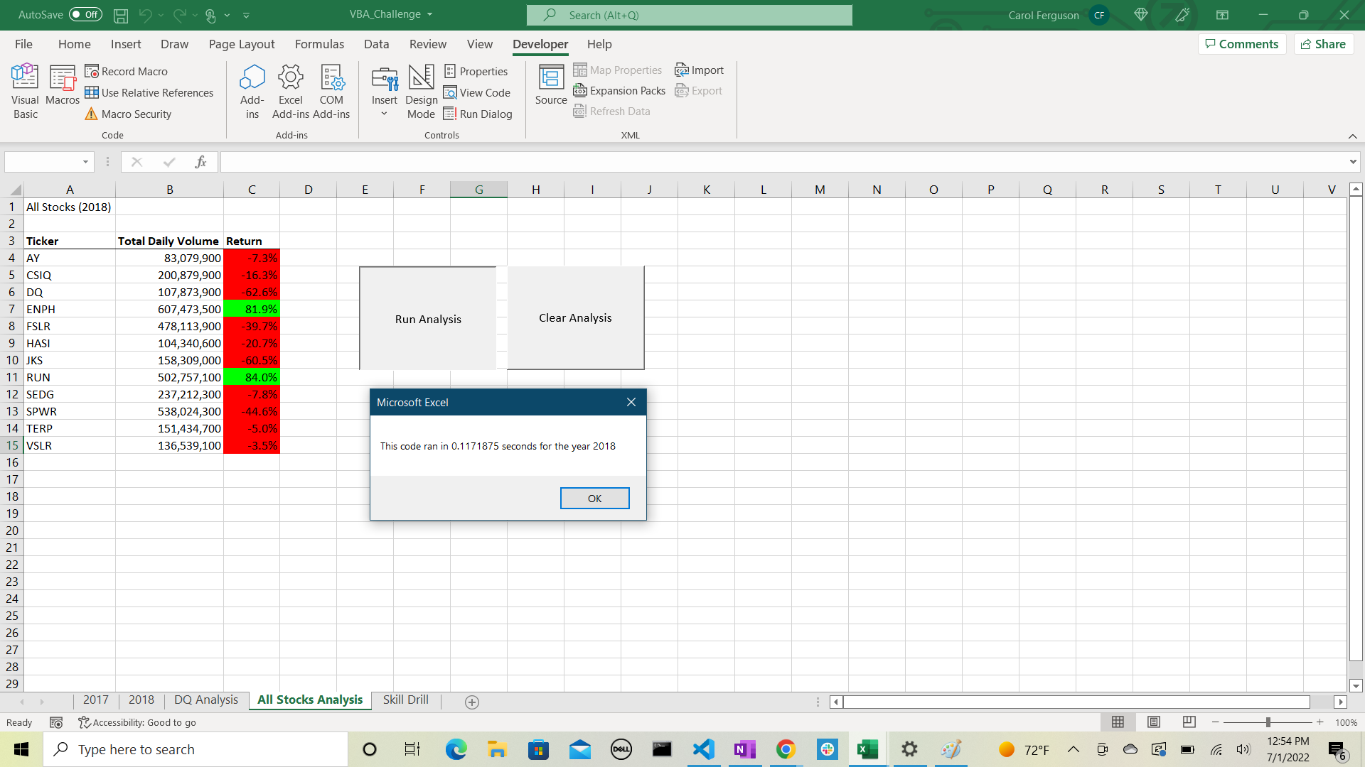This screenshot has width=1365, height=767.
Task: Open Excel from the Windows taskbar
Action: 867,749
